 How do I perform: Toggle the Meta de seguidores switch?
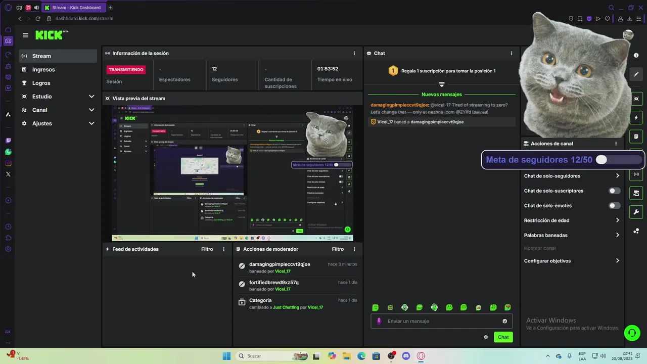[x=618, y=160]
